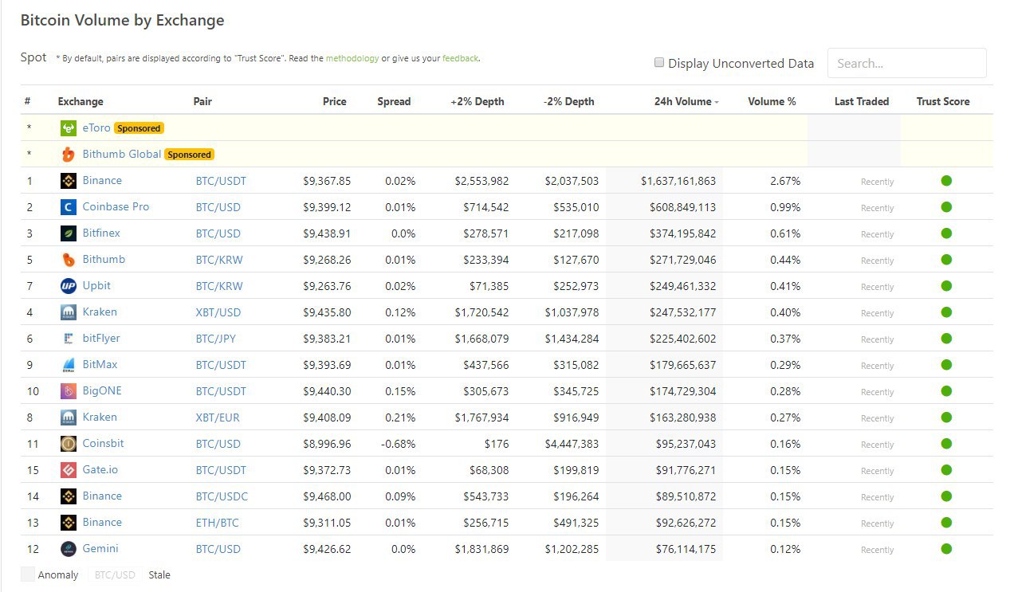
Task: Click the Binance logo in BTC/USDC row
Action: coord(69,496)
